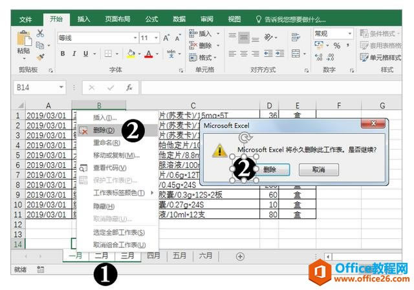Screen dimensions: 414x290
Task: Choose 隐藏(H) in the context menu
Action: click(x=118, y=206)
